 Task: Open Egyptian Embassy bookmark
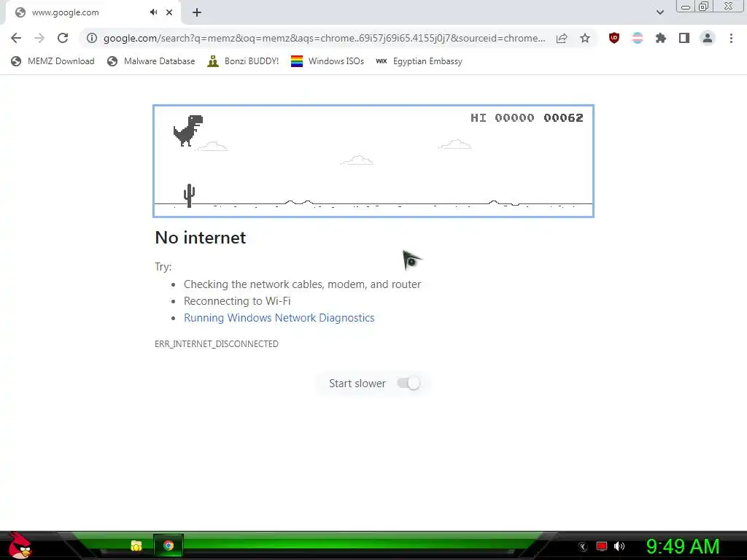tap(419, 61)
